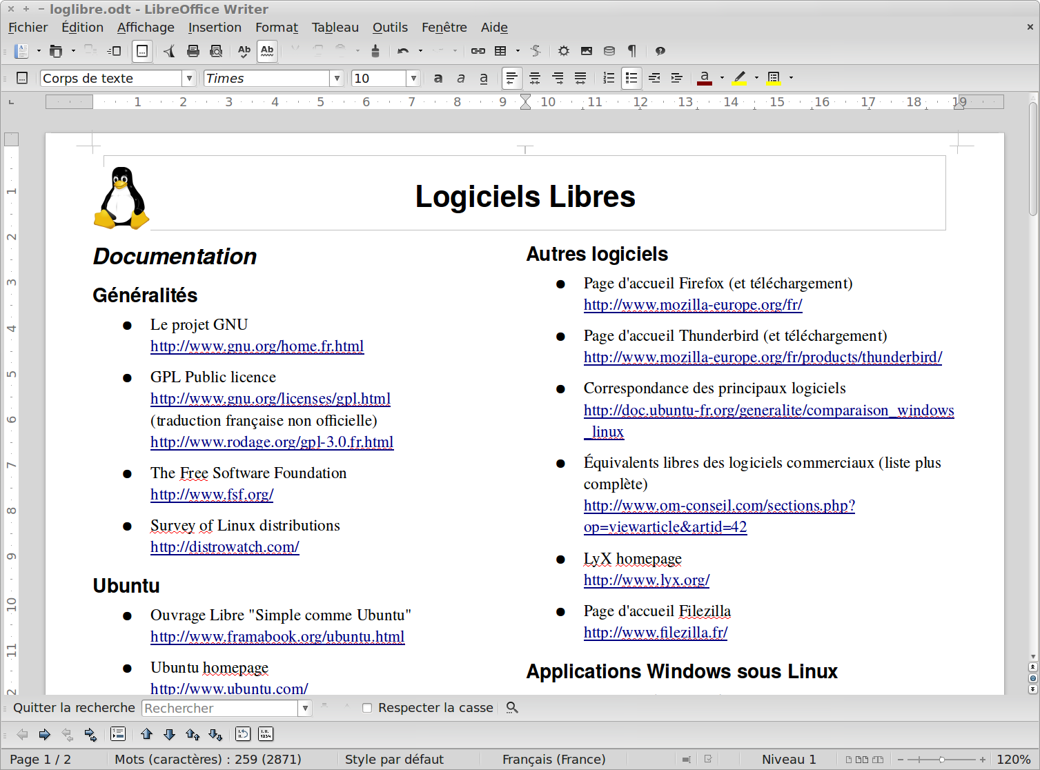Viewport: 1040px width, 770px height.
Task: Insert a hyperlink via the chain icon
Action: (478, 51)
